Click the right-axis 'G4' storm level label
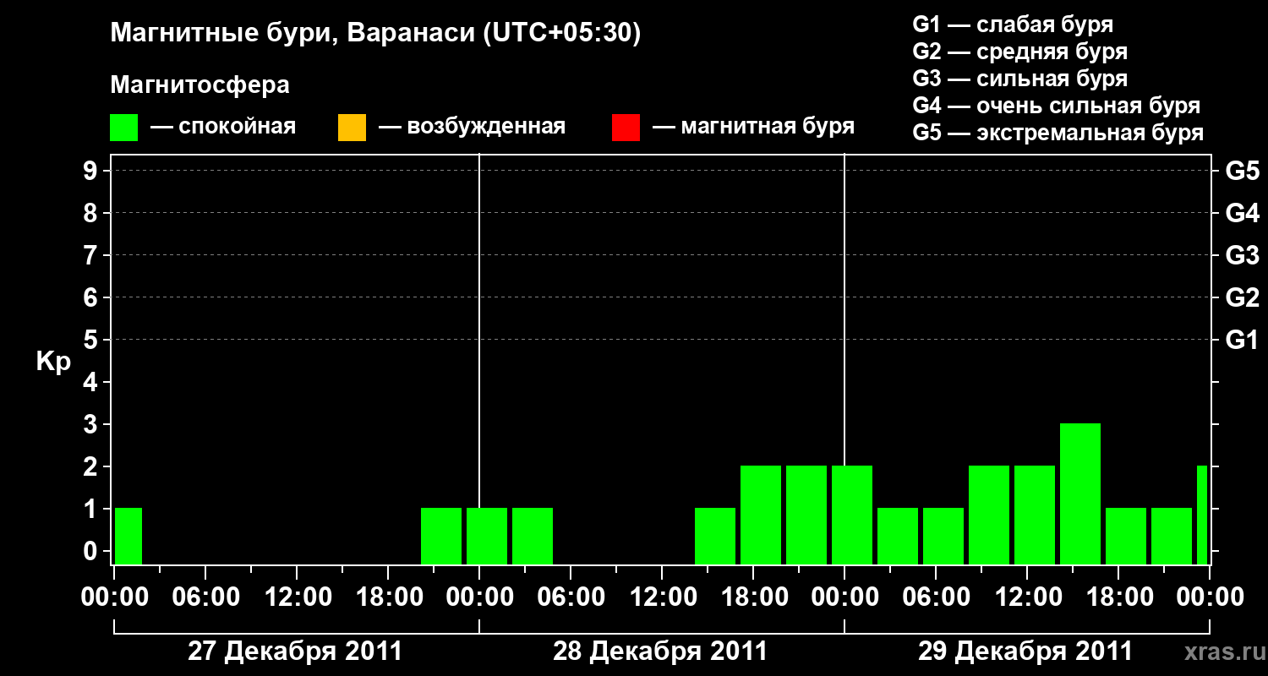The image size is (1268, 676). (1242, 214)
